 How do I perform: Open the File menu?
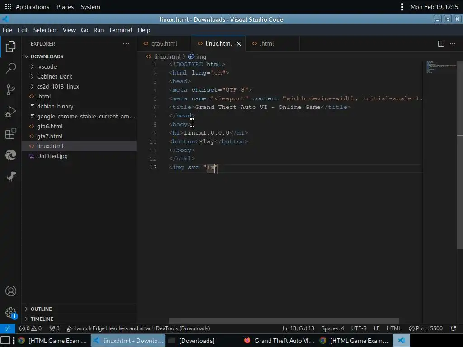(x=7, y=30)
